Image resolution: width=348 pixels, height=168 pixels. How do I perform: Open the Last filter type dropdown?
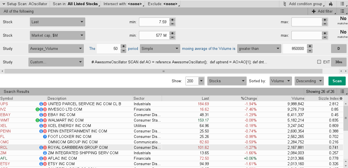(x=57, y=22)
